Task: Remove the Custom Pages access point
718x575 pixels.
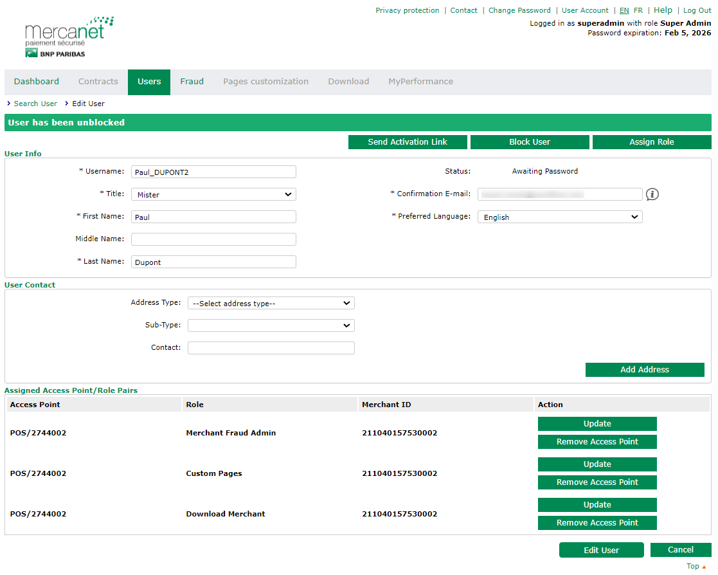Action: point(597,482)
